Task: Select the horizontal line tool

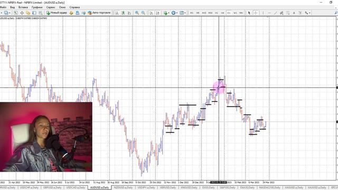Action: tap(269, 13)
